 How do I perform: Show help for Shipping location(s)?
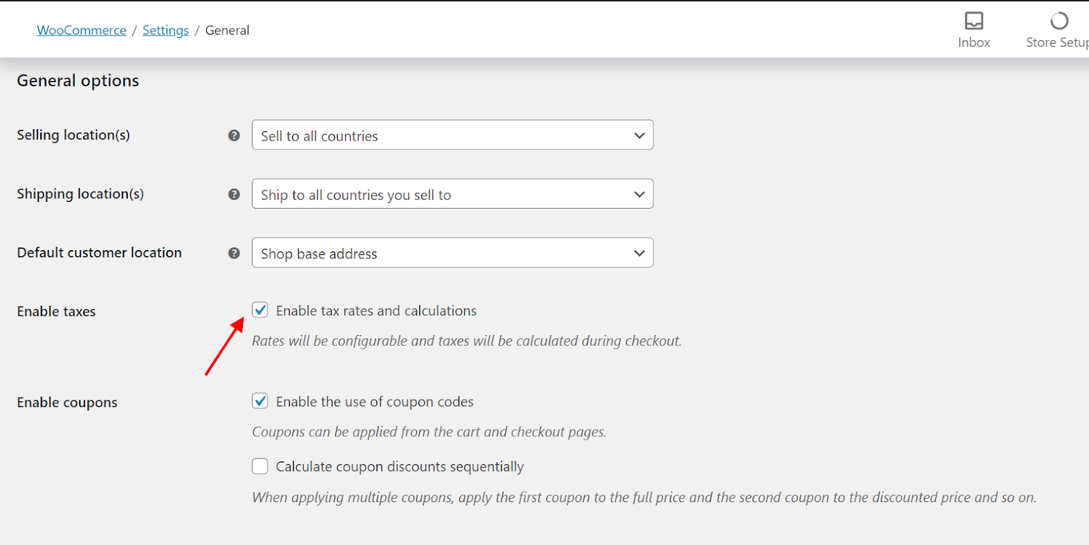click(234, 194)
